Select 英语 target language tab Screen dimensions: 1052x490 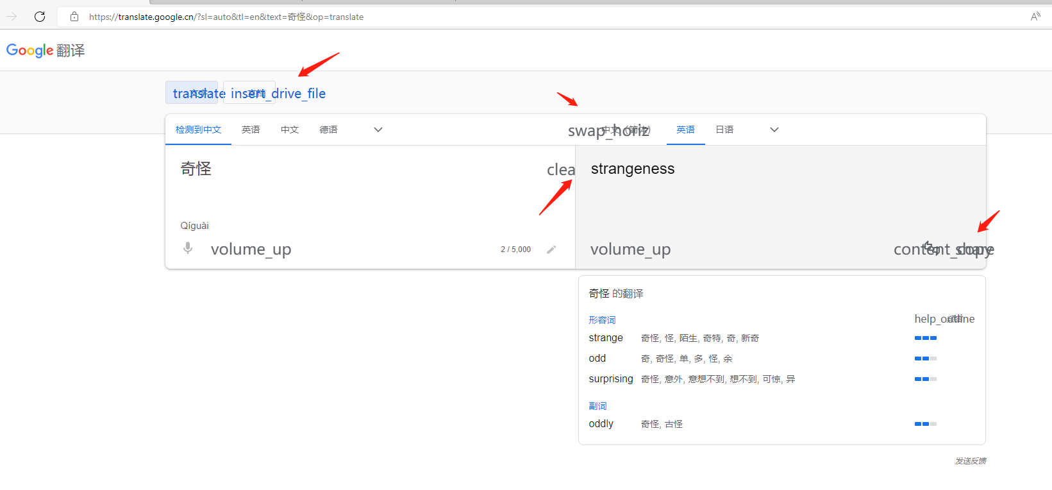[x=685, y=130]
